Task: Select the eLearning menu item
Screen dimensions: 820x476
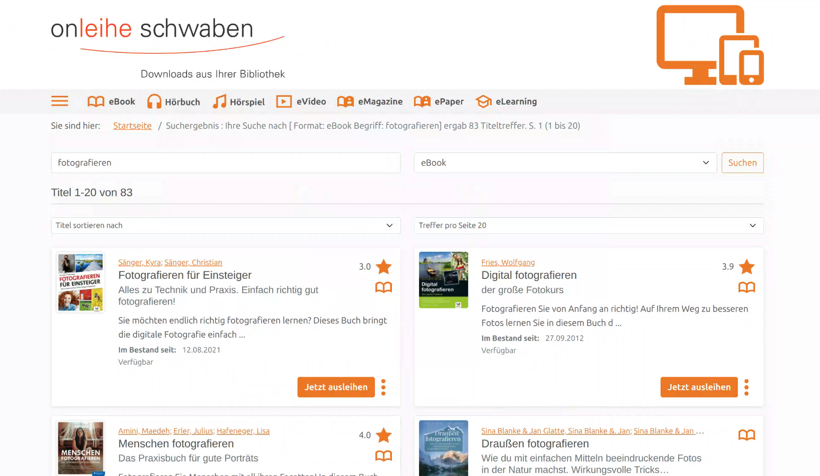Action: pyautogui.click(x=506, y=102)
